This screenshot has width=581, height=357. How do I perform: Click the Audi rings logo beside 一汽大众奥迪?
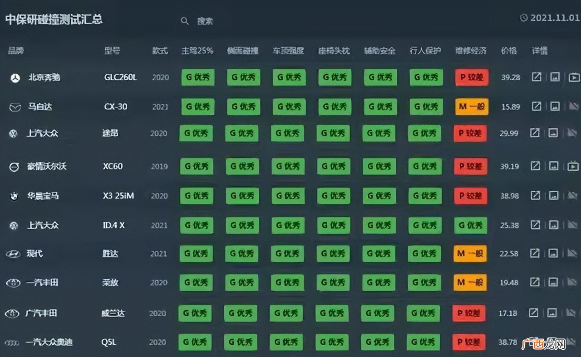tap(12, 343)
